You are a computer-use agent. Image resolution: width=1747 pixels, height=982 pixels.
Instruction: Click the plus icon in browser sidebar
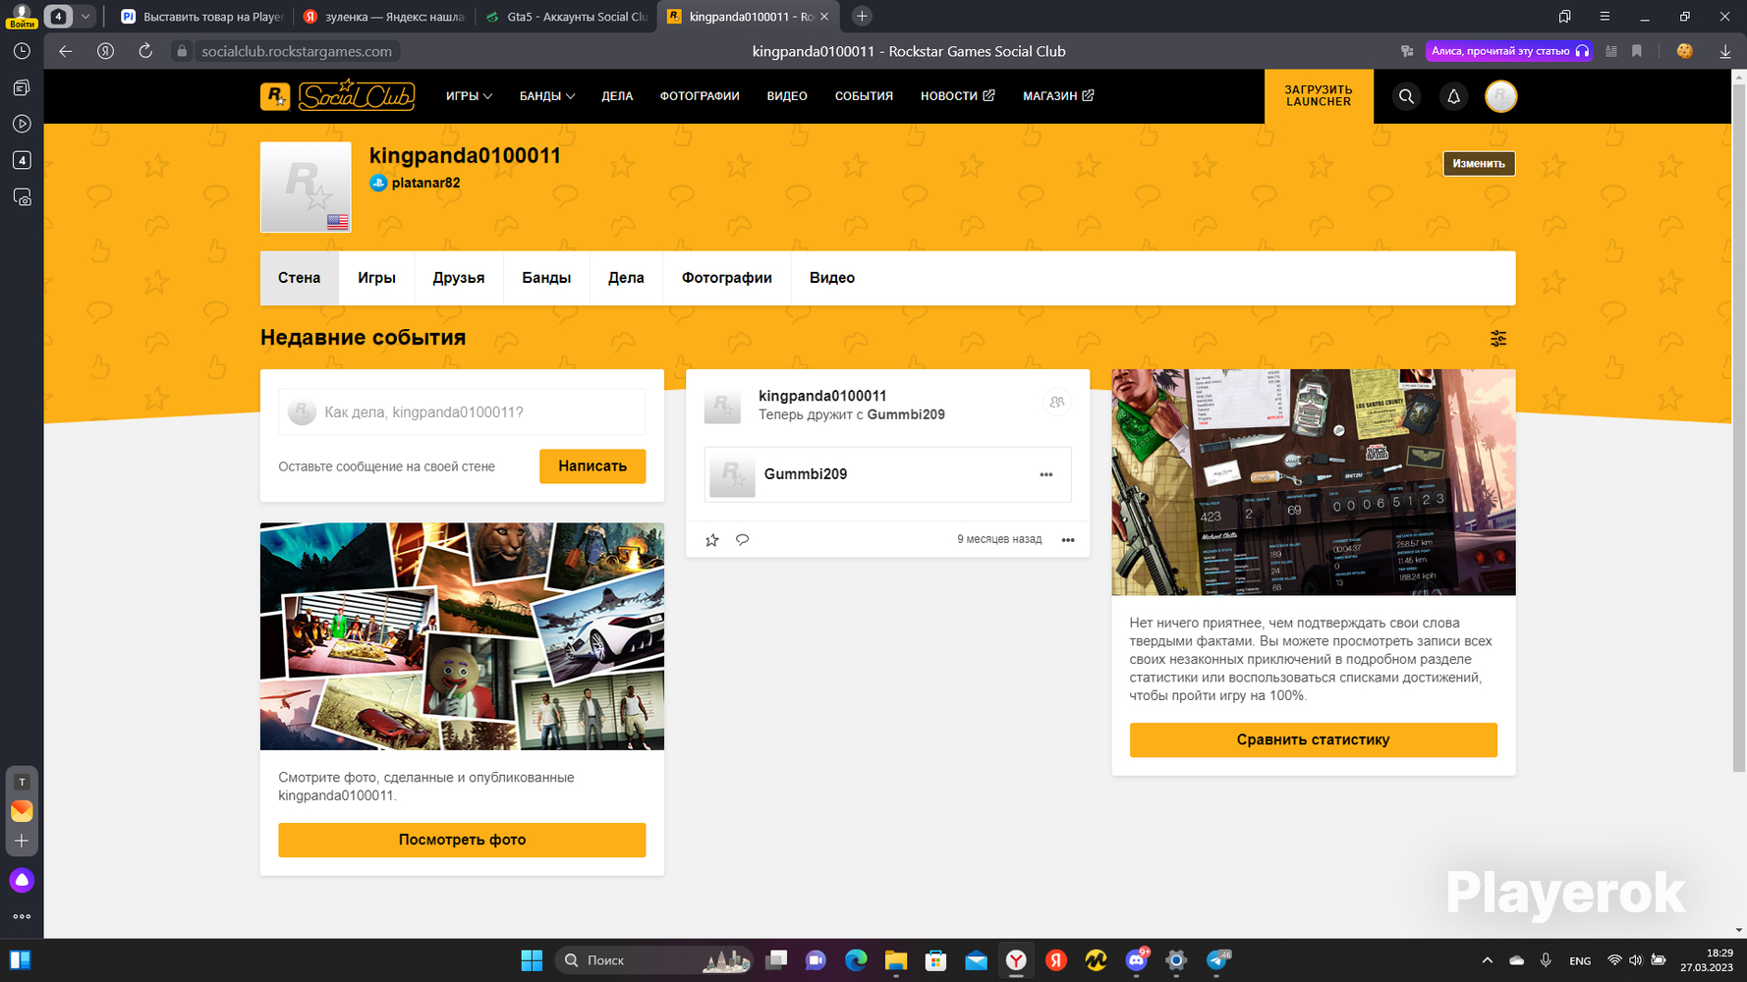(22, 842)
